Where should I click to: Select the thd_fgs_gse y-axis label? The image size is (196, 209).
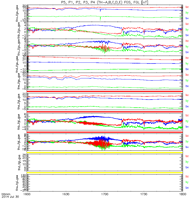(x=17, y=64)
